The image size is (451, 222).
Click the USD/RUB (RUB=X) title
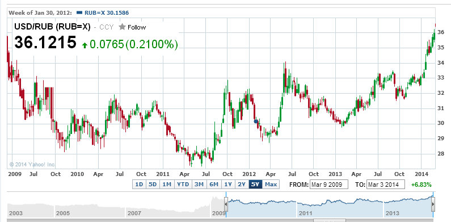(x=52, y=27)
